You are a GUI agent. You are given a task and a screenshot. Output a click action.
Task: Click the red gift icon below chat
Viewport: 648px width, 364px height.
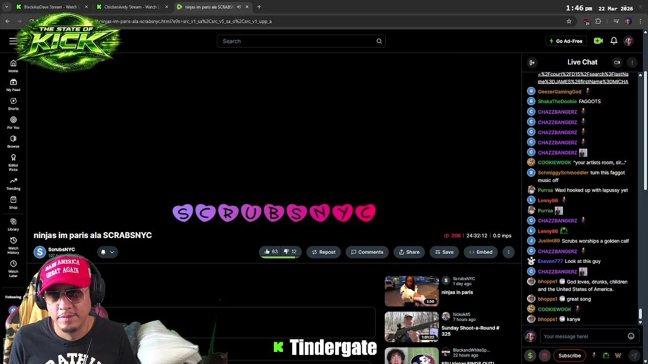545,355
